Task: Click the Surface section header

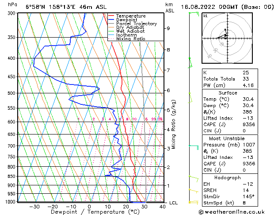Action: [228, 93]
